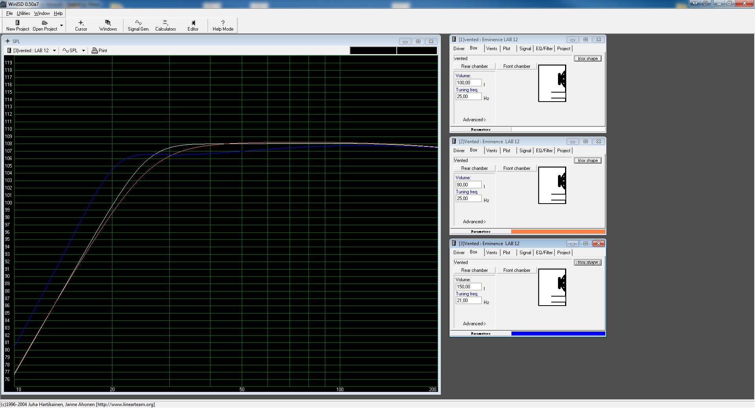This screenshot has height=408, width=755.
Task: Click Advanced link in project 1 window
Action: [474, 120]
